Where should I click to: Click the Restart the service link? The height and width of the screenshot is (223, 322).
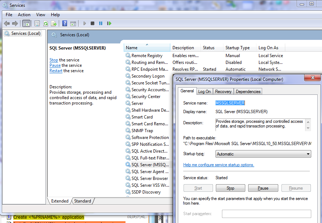56,70
